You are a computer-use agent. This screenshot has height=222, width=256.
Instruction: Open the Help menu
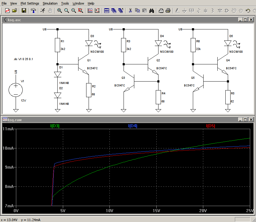coord(91,3)
